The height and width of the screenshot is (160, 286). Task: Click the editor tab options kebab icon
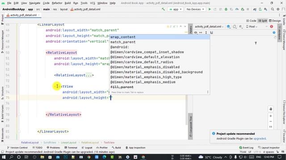click(x=279, y=15)
